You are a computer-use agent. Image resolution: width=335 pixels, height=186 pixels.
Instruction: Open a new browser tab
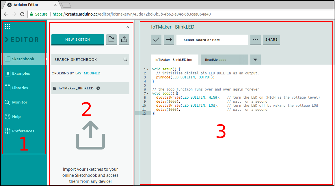(66, 5)
